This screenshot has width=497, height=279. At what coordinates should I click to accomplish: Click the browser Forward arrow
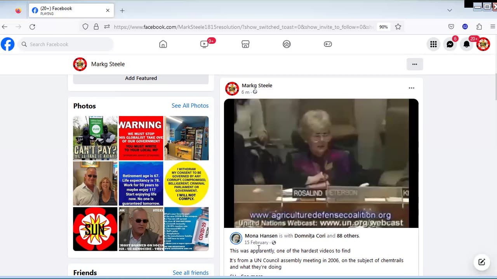pos(18,27)
